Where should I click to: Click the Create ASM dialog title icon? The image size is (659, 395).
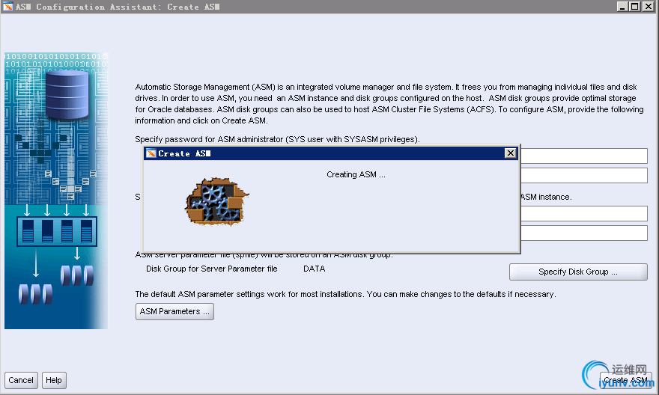(x=151, y=153)
